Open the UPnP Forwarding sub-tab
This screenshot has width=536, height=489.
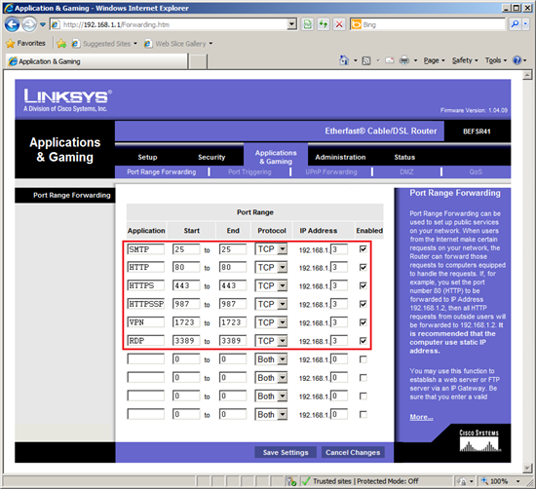click(x=331, y=171)
